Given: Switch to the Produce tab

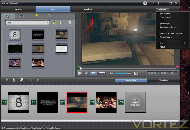Looking at the screenshot, I should pos(88,9).
